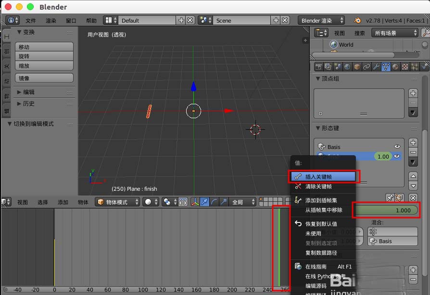Image resolution: width=430 pixels, height=295 pixels.
Task: Select the rotate manipulator arc icon
Action: tap(214, 202)
